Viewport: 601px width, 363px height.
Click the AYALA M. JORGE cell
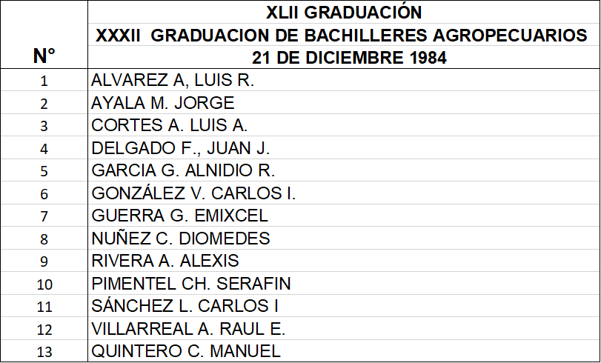coord(344,103)
